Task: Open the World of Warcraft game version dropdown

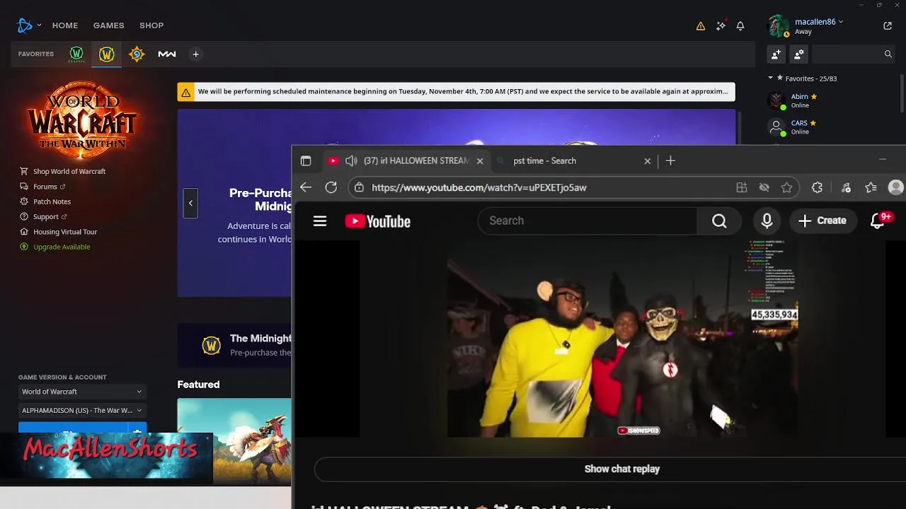Action: 81,392
